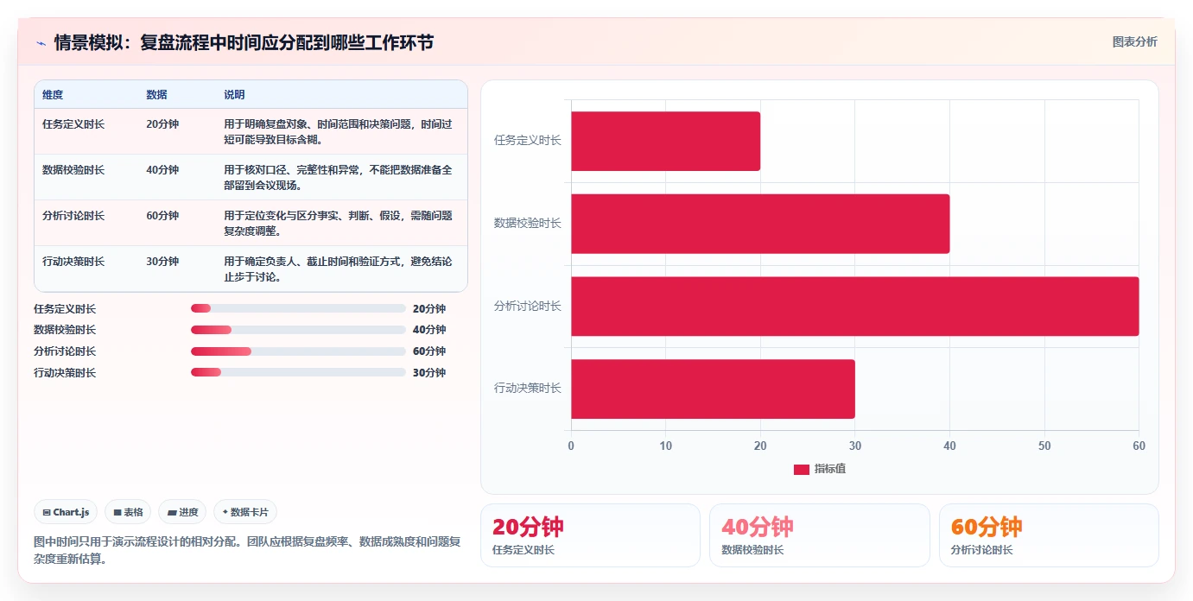Screen dimensions: 1193x601
Task: Click description starting 用于定位变化
Action: coord(338,224)
